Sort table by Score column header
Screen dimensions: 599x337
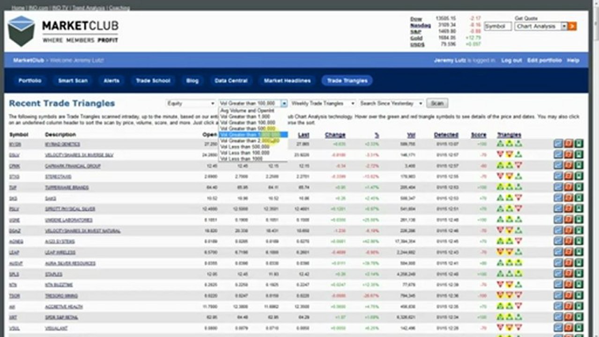[479, 135]
